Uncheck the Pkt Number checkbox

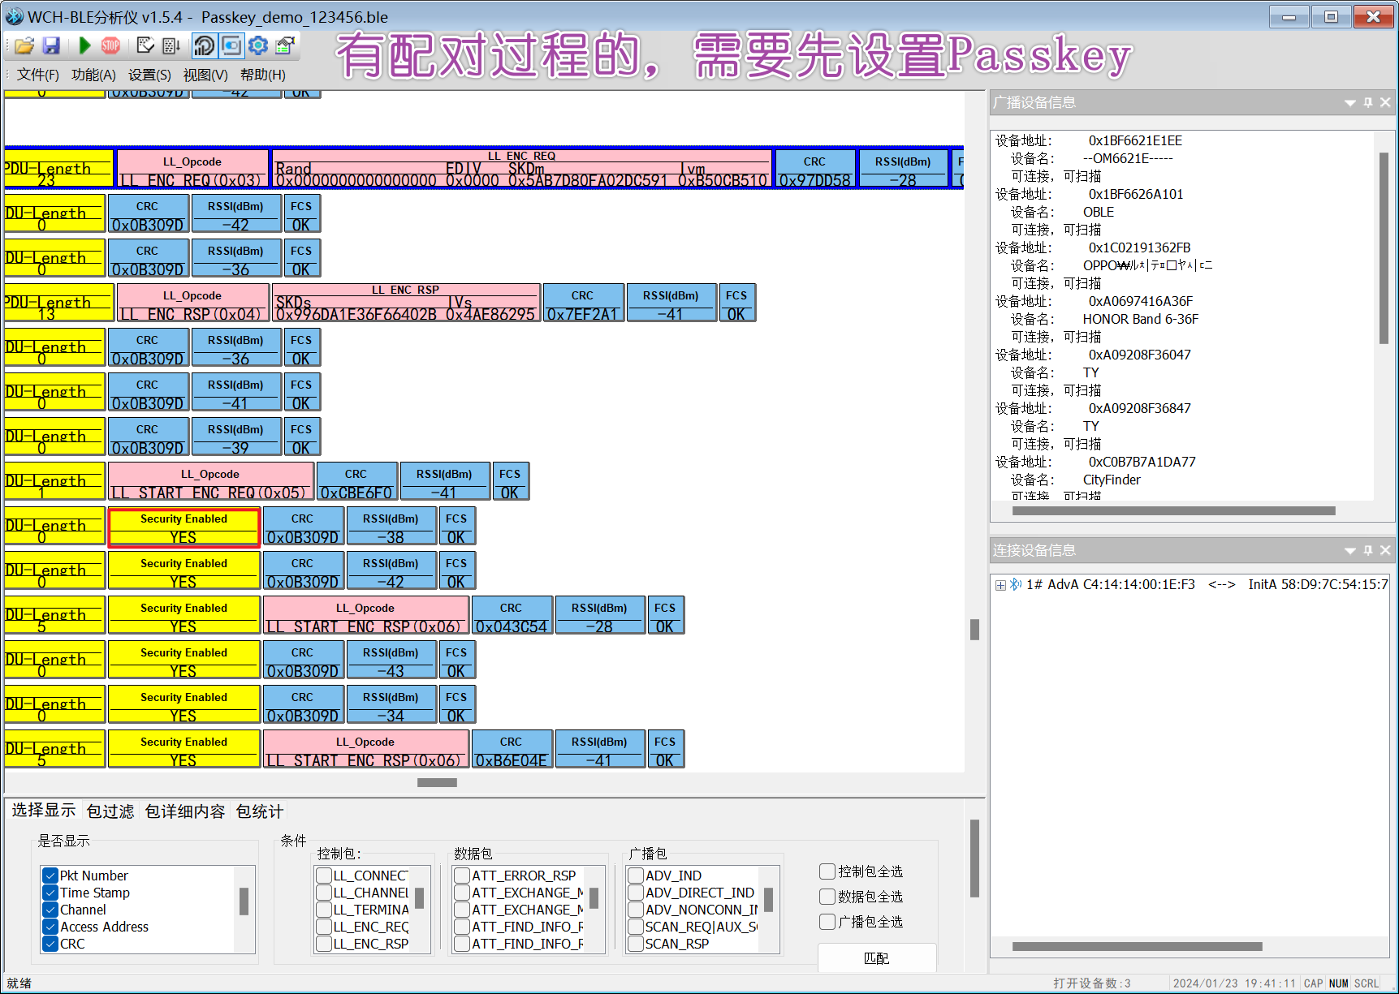click(50, 876)
